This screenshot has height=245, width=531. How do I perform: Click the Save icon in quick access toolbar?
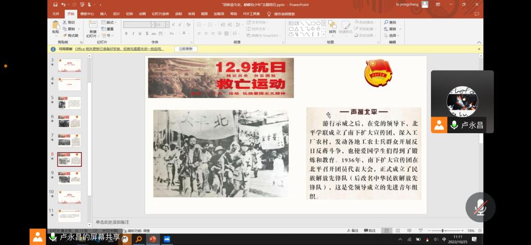[x=55, y=5]
